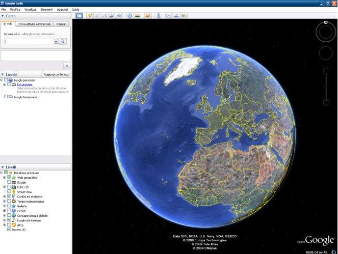Open the ruler measurement tool
This screenshot has height=254, width=338.
[x=159, y=15]
